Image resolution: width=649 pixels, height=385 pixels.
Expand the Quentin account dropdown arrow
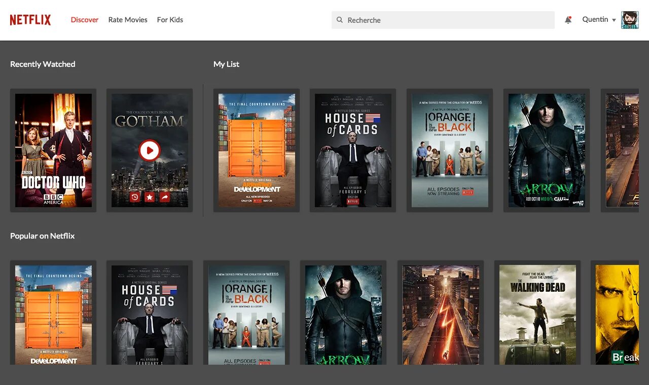point(614,20)
